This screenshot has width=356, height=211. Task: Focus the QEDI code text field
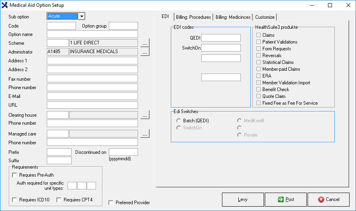(x=221, y=38)
